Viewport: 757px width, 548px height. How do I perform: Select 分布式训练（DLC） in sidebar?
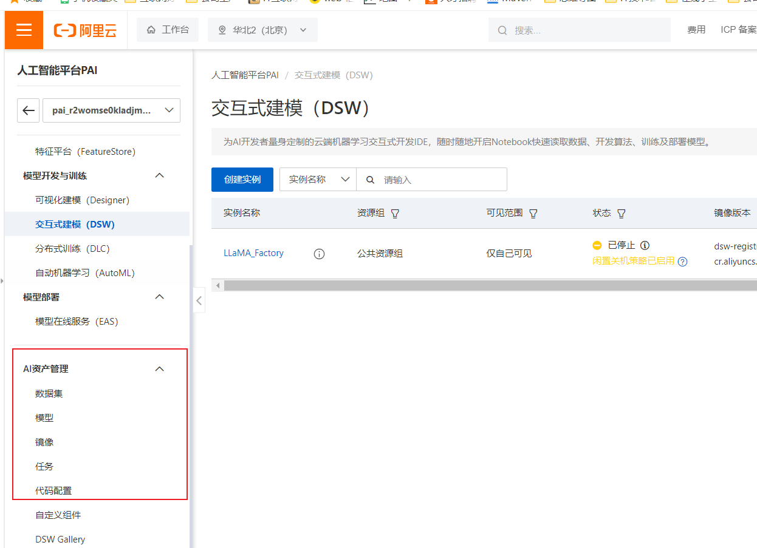72,249
